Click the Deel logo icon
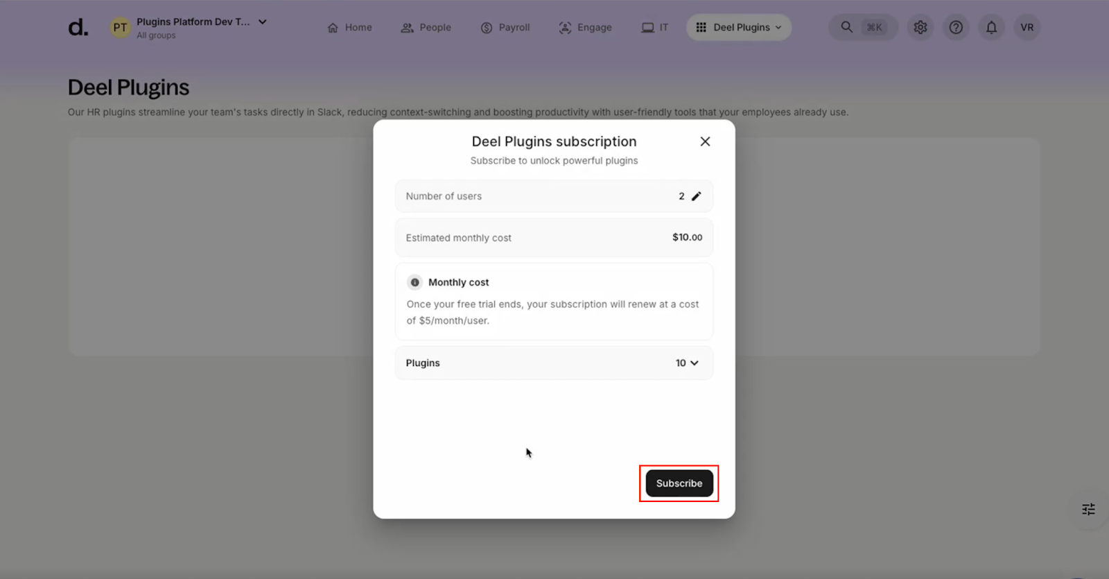The height and width of the screenshot is (579, 1109). 78,28
